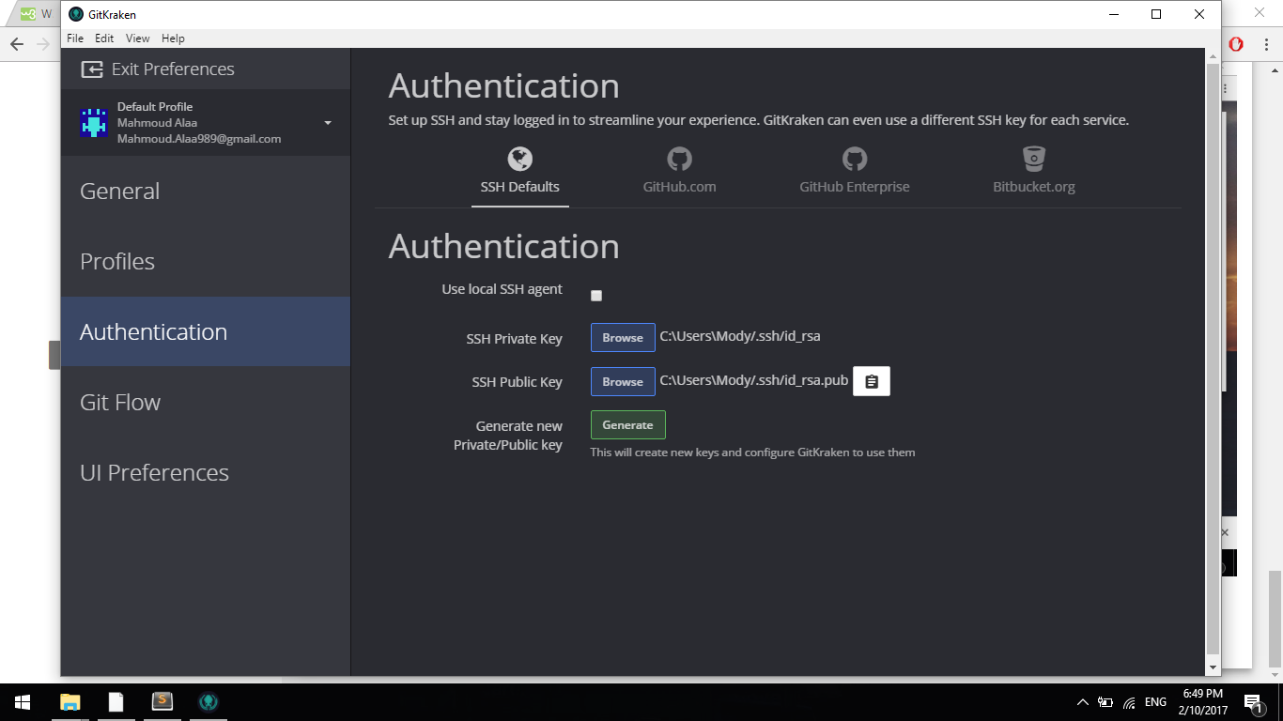Image resolution: width=1283 pixels, height=721 pixels.
Task: Click the preferences scrollbar up arrow
Action: pos(1213,56)
